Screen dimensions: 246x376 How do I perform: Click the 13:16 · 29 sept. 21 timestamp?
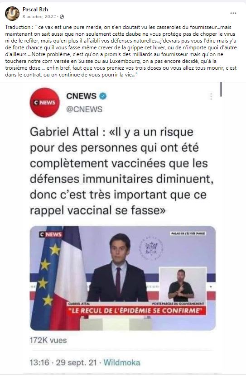click(63, 362)
